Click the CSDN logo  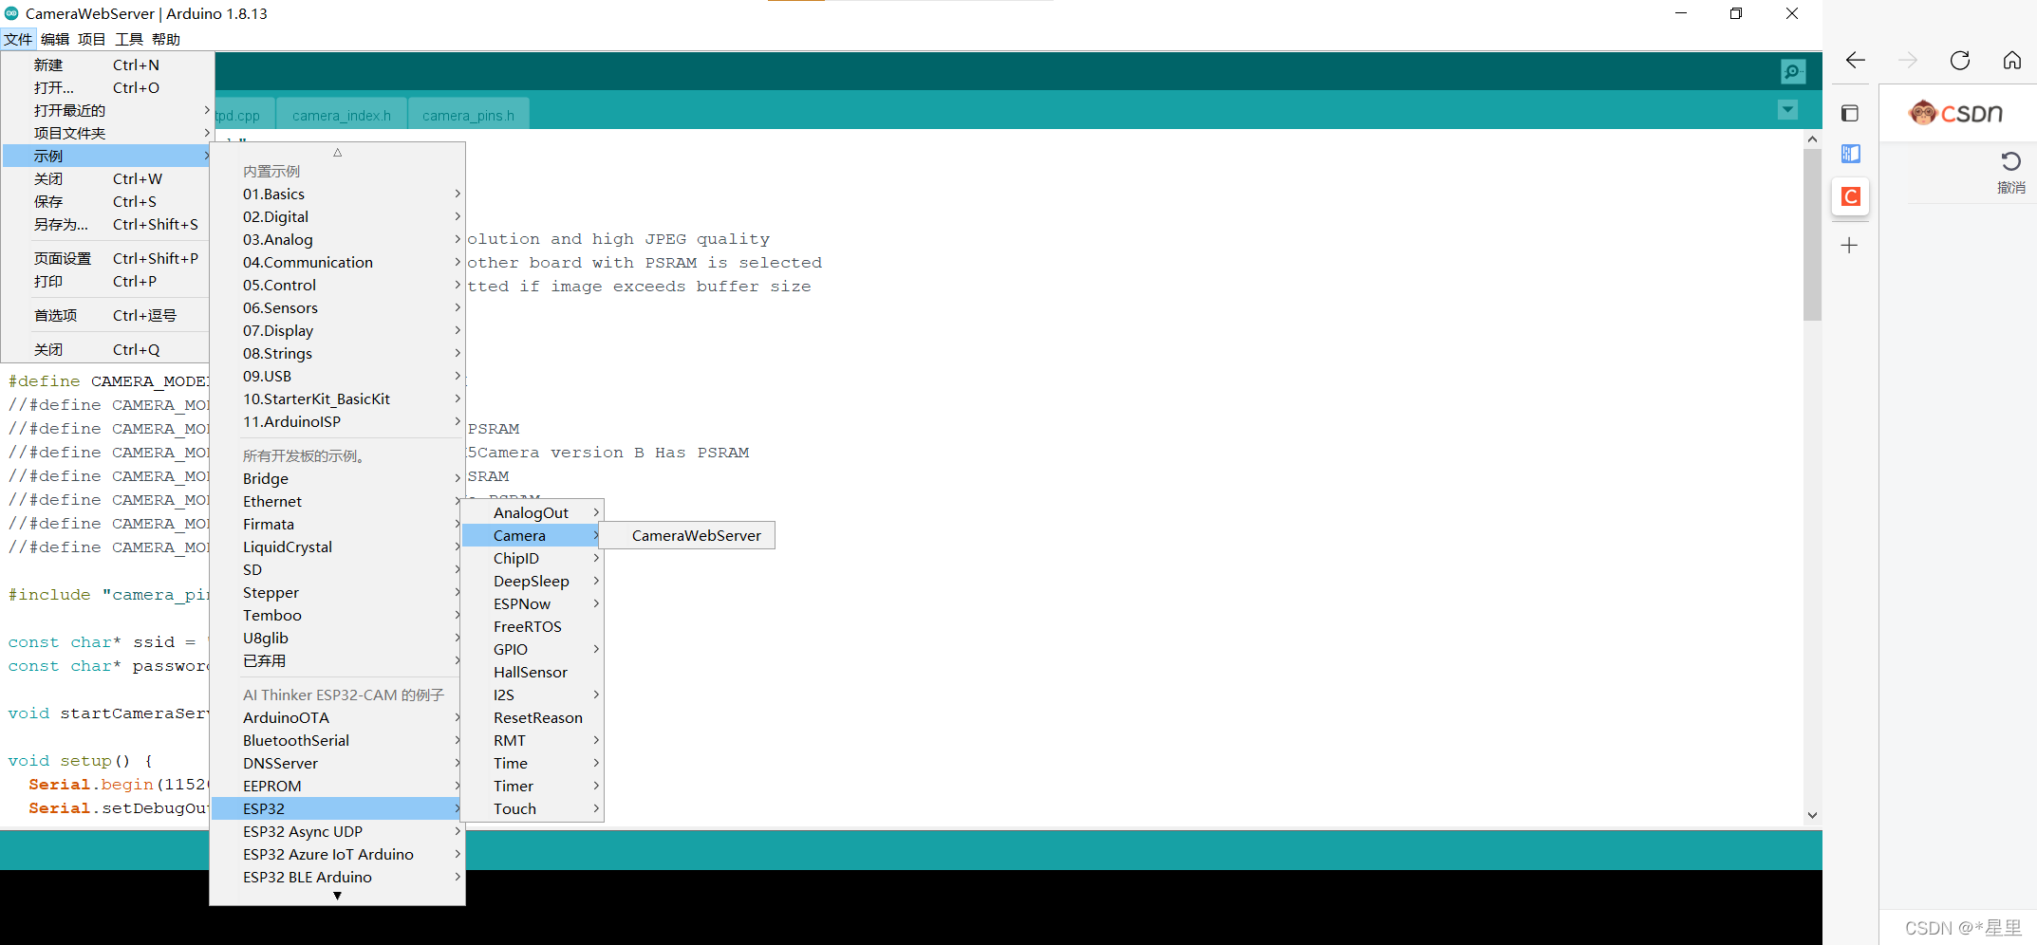pos(1956,113)
